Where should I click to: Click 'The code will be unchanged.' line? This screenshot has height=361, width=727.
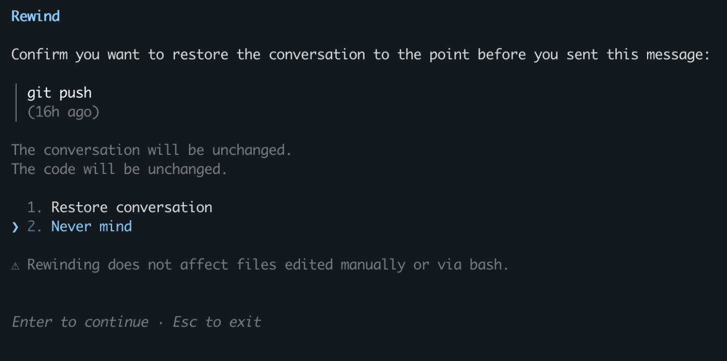pyautogui.click(x=119, y=169)
